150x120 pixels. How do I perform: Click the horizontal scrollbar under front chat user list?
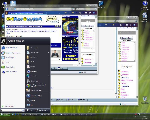(x=87, y=48)
